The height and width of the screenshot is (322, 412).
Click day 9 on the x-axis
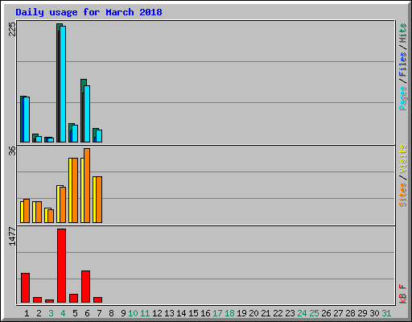(x=123, y=313)
